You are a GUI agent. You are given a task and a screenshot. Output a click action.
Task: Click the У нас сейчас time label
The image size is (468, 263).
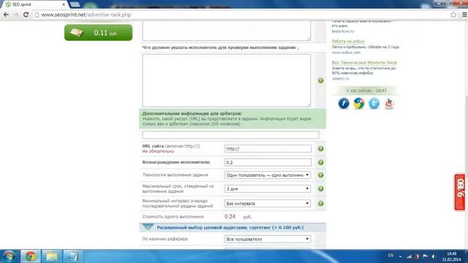coord(366,91)
